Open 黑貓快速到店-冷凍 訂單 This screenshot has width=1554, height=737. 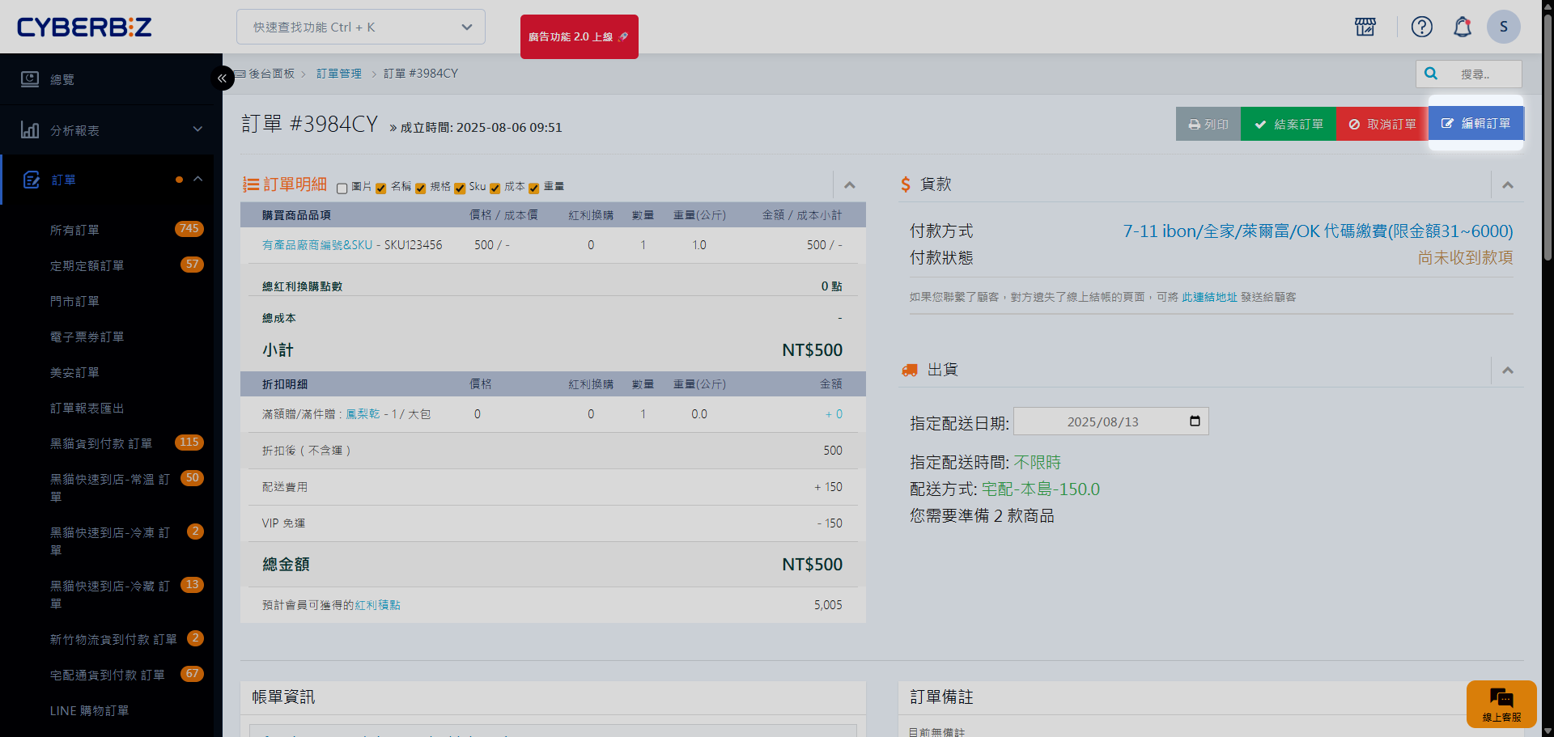click(x=111, y=541)
